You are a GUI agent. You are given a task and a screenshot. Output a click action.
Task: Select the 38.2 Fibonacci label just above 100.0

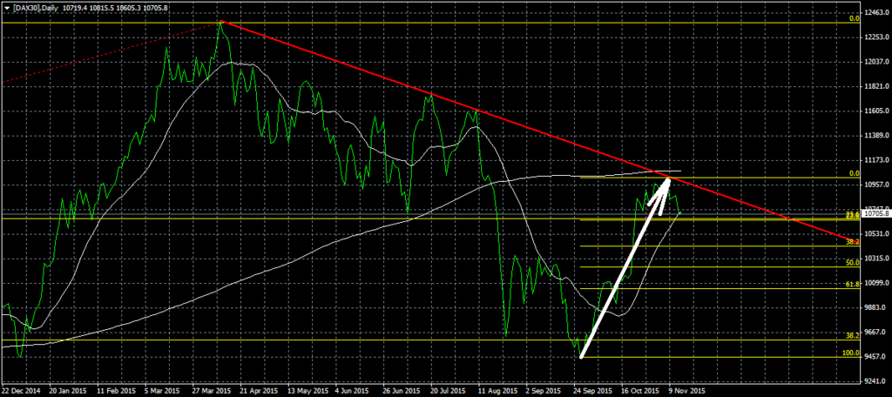tap(853, 335)
